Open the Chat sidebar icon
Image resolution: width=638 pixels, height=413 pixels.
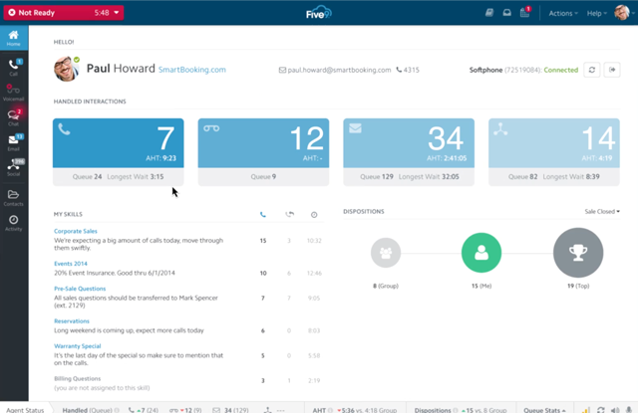coord(14,118)
